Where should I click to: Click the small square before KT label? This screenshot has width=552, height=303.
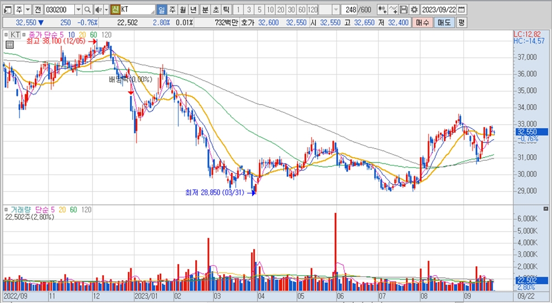pos(6,35)
